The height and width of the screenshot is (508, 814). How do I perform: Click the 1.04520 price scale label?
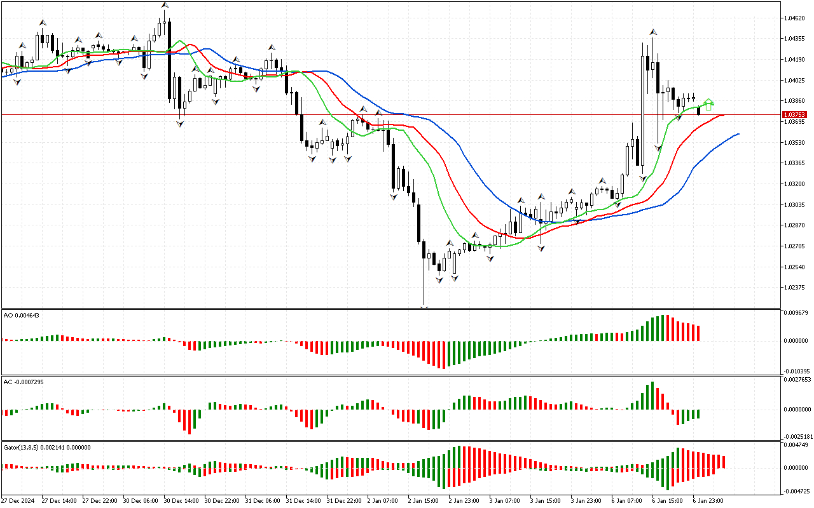[795, 18]
